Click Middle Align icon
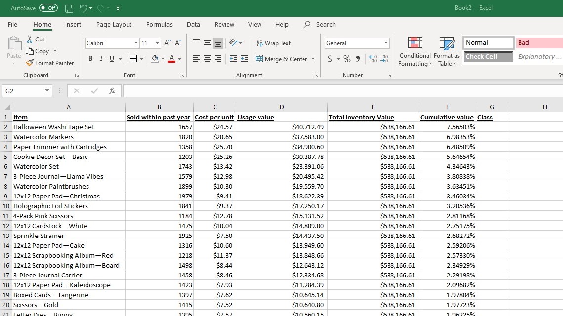The width and height of the screenshot is (563, 316). (207, 43)
